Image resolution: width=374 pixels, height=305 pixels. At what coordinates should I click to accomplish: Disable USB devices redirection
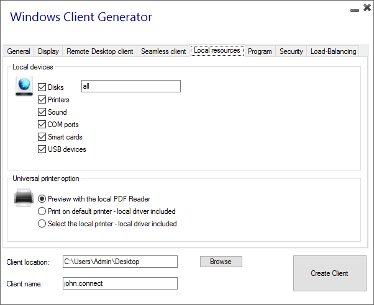click(42, 149)
